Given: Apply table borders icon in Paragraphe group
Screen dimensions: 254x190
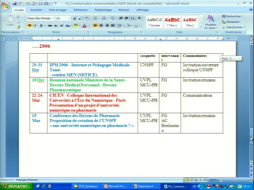Looking at the screenshot, I should (x=136, y=25).
